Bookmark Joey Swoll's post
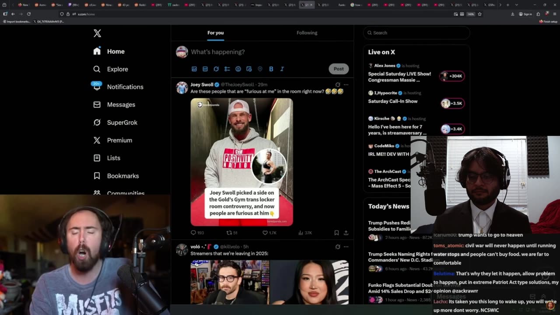Image resolution: width=560 pixels, height=315 pixels. point(336,233)
